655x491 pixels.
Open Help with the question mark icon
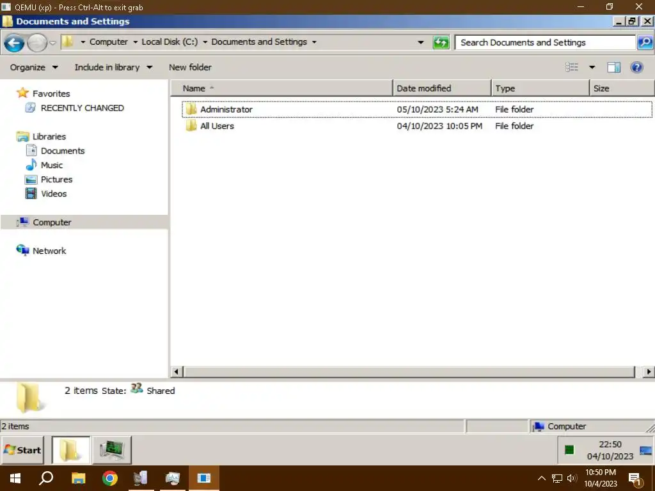click(636, 67)
